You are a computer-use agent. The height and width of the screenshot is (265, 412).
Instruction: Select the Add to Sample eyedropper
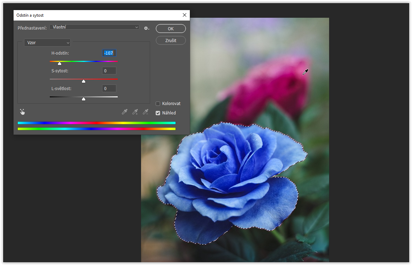(x=135, y=112)
